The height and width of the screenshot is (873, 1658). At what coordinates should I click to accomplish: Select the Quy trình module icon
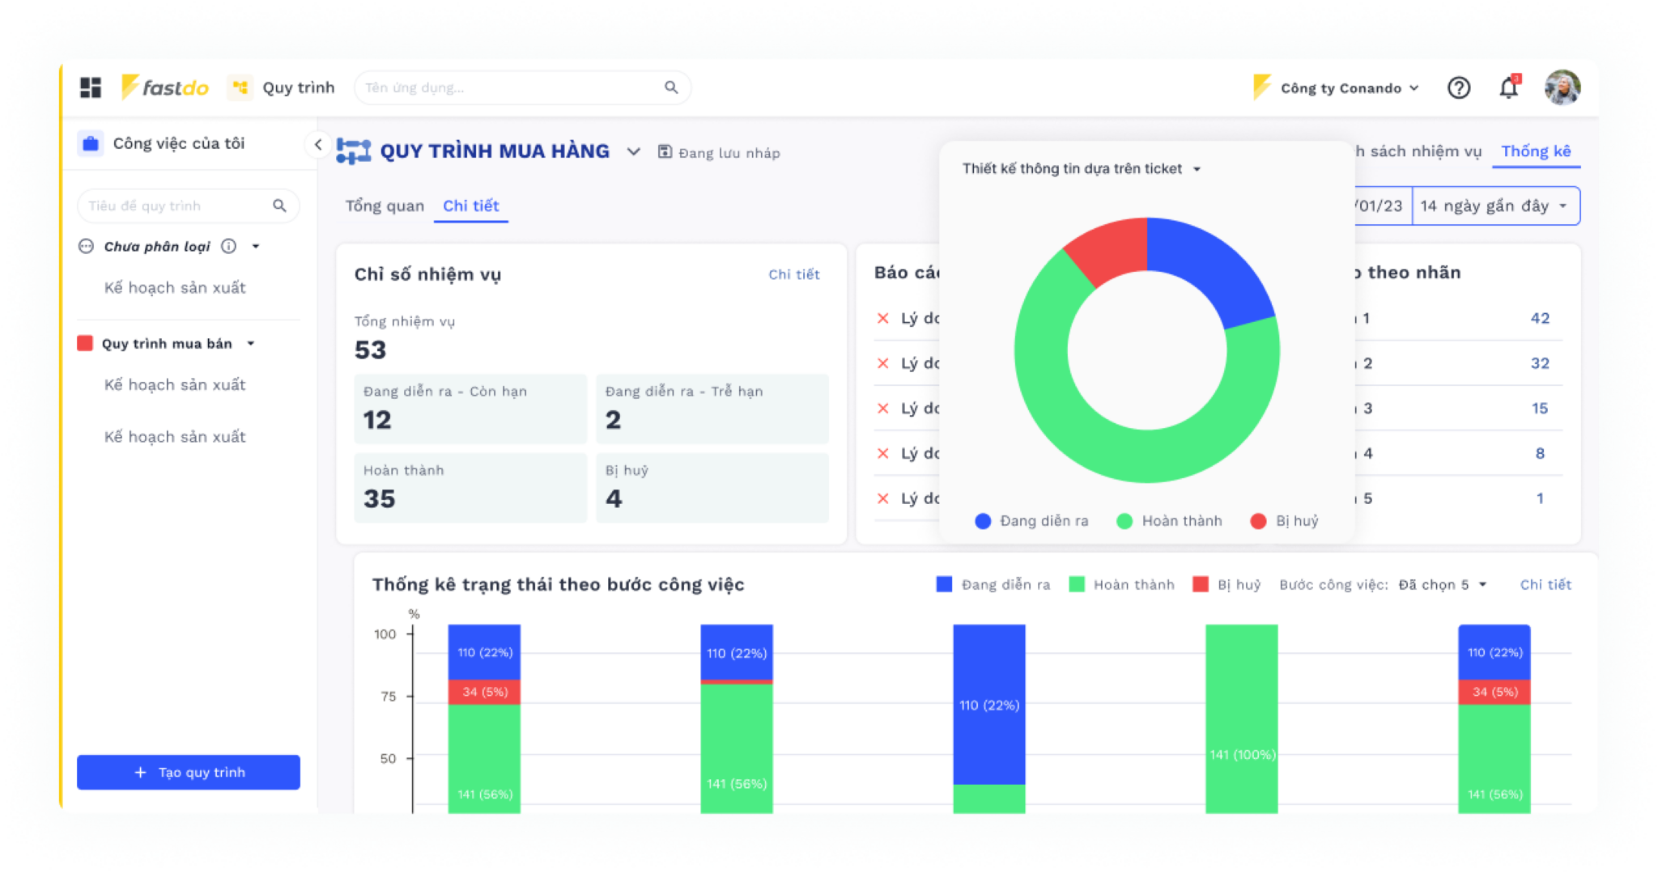click(240, 87)
